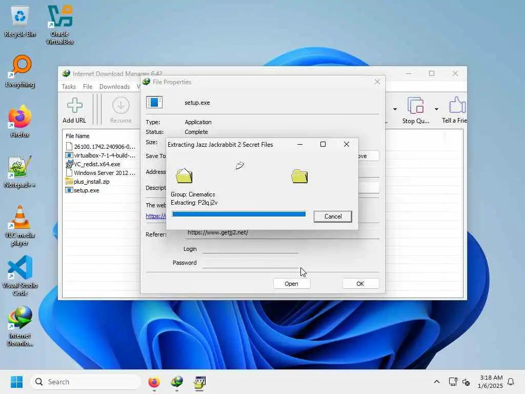
Task: Click the Referer address field
Action: click(x=282, y=233)
